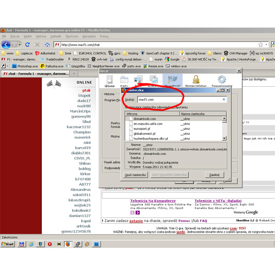Go to the Home page icon
The width and height of the screenshot is (275, 275).
[x=47, y=45]
